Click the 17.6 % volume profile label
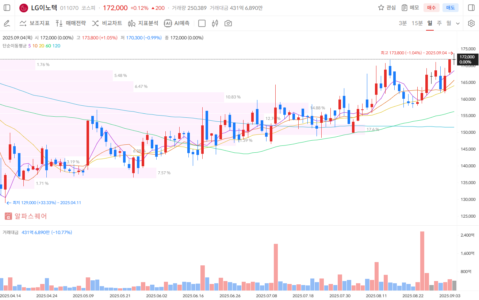 [373, 129]
